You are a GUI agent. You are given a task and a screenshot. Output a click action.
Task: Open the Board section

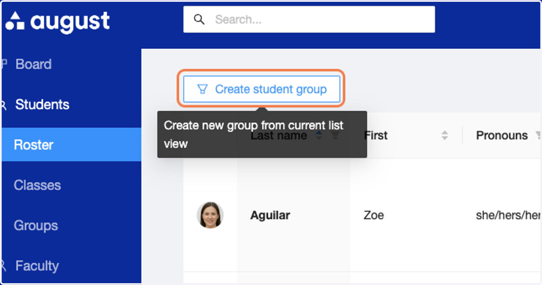33,64
